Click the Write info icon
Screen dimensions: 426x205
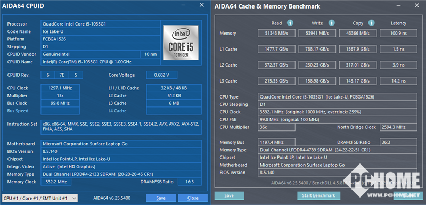coord(331,23)
